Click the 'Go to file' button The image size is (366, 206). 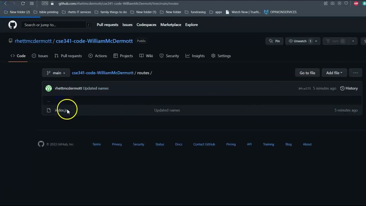tap(307, 73)
